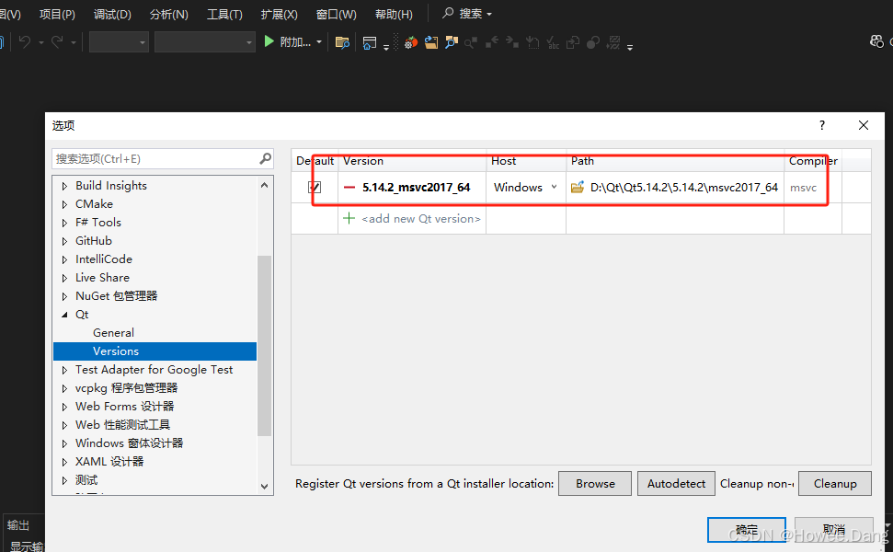Open the find in files folder icon

pos(342,42)
